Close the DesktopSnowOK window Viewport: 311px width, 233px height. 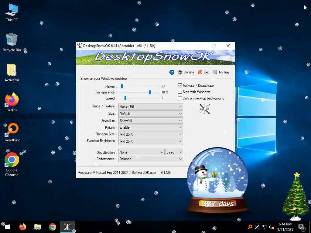[228, 46]
